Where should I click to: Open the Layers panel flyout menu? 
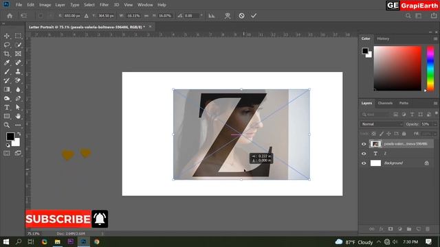click(435, 103)
